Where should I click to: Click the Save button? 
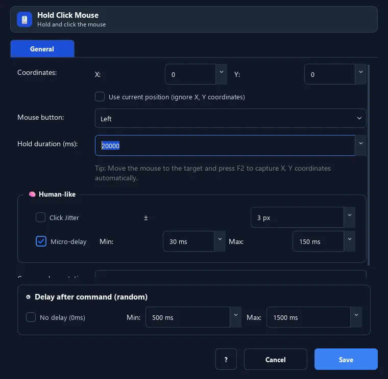[346, 359]
